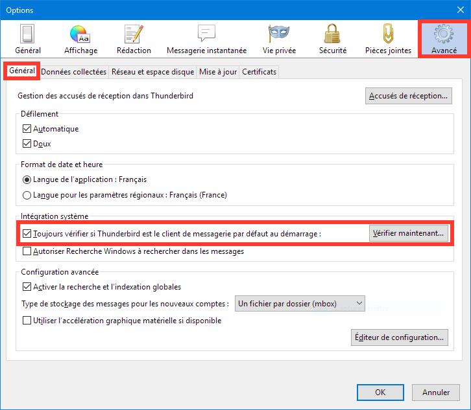Open the Accusés de réception dialog
Image resolution: width=471 pixels, height=410 pixels.
tap(408, 96)
